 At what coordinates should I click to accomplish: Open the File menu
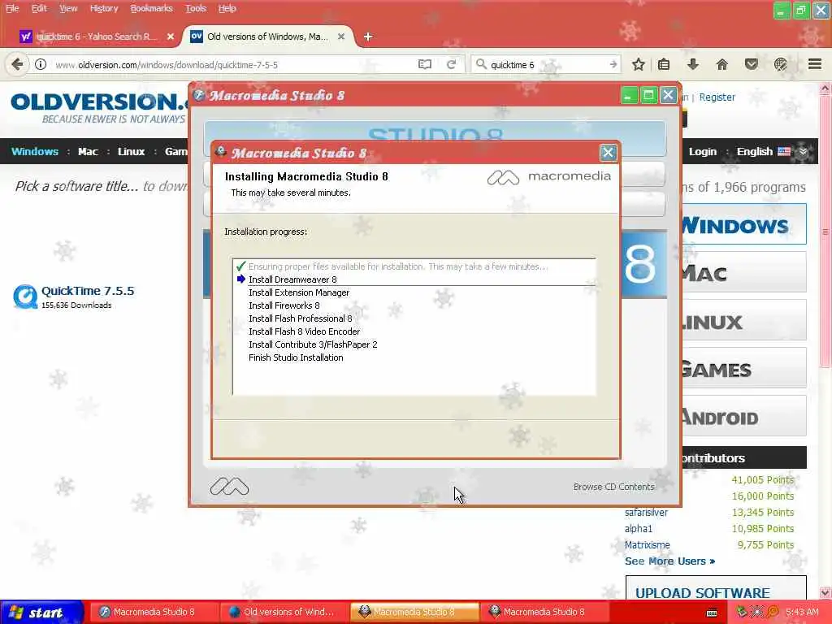12,8
